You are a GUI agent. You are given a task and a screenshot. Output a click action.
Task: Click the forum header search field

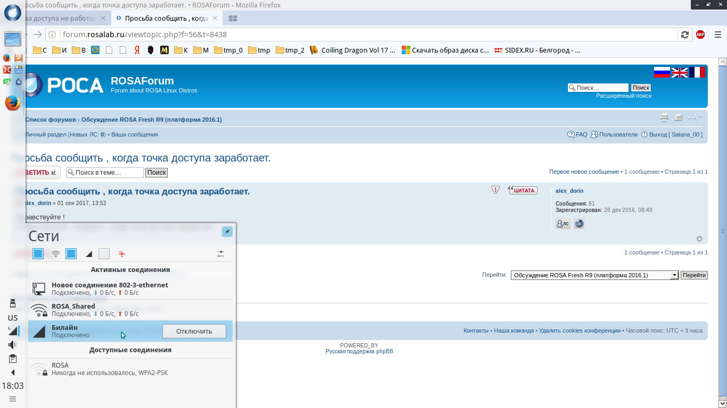click(x=598, y=88)
